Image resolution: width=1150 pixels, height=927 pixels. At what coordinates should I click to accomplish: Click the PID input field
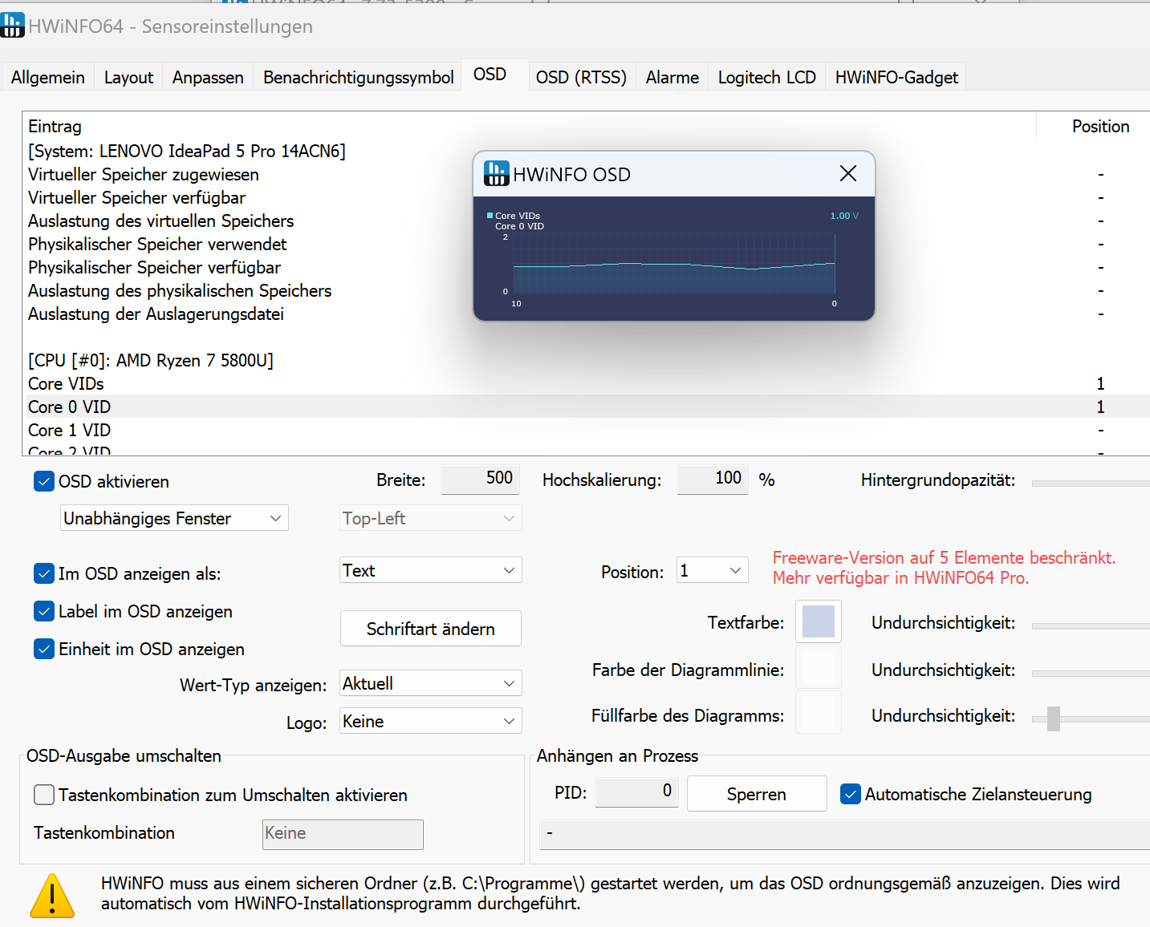tap(636, 791)
